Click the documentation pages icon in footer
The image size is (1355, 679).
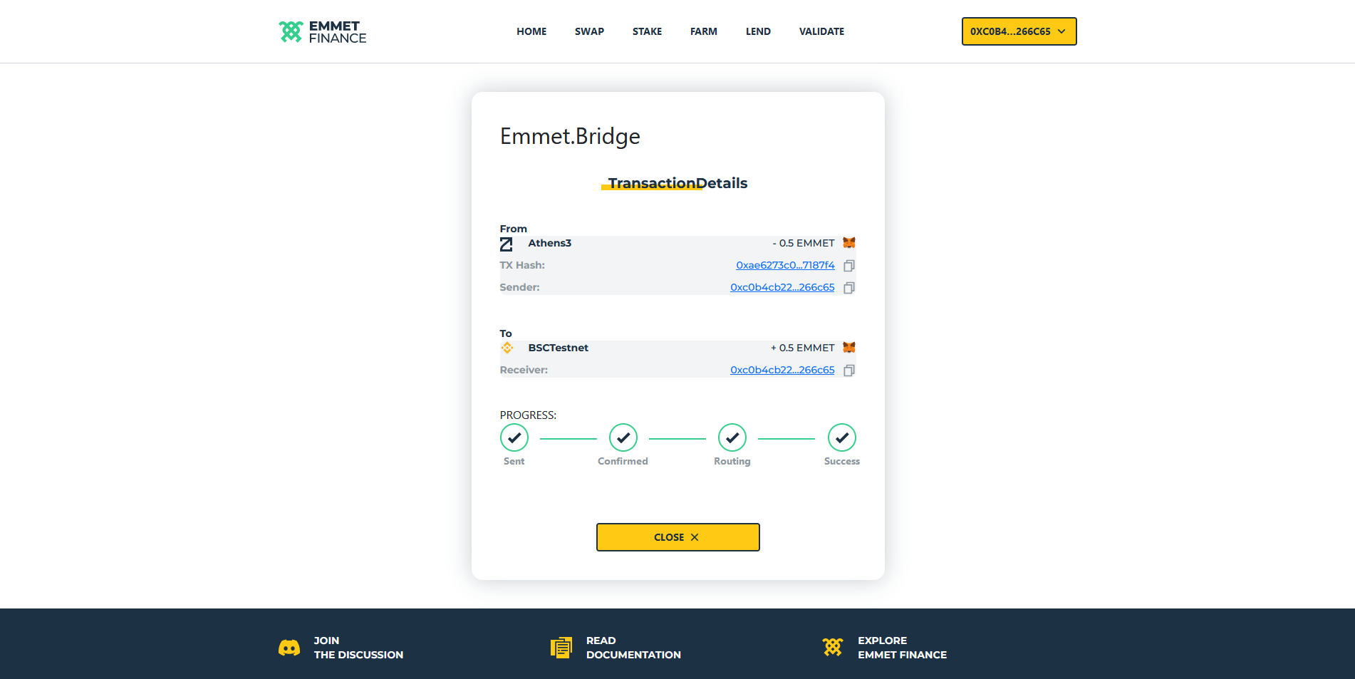(561, 648)
